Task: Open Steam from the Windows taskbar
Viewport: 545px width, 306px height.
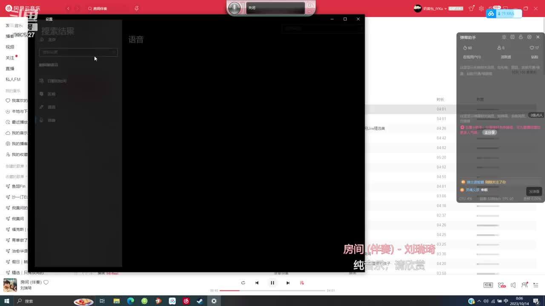Action: coord(200,301)
